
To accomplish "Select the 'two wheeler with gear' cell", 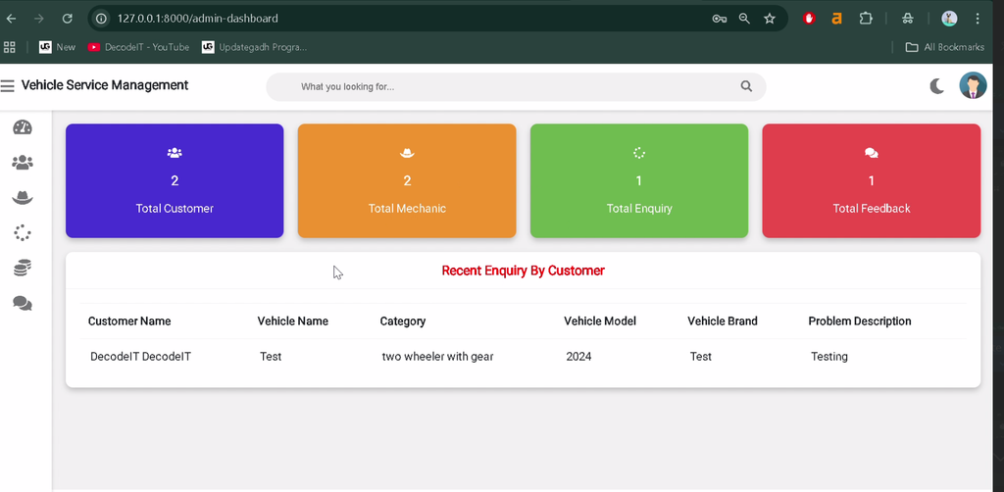I will (437, 357).
